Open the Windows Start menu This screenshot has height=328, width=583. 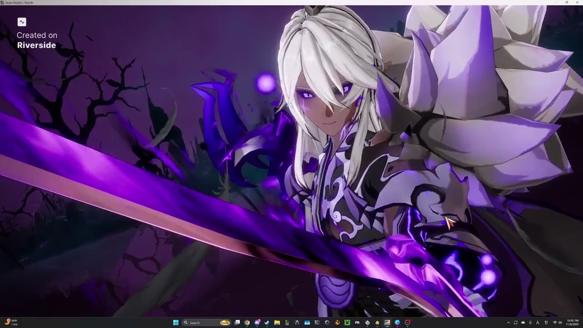tap(176, 323)
